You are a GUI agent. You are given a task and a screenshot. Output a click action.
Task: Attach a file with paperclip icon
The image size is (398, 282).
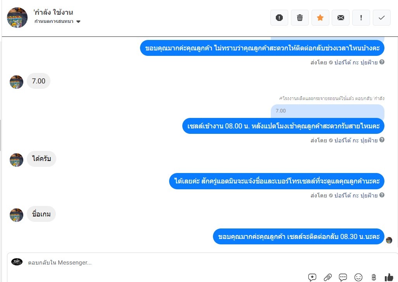pyautogui.click(x=328, y=277)
